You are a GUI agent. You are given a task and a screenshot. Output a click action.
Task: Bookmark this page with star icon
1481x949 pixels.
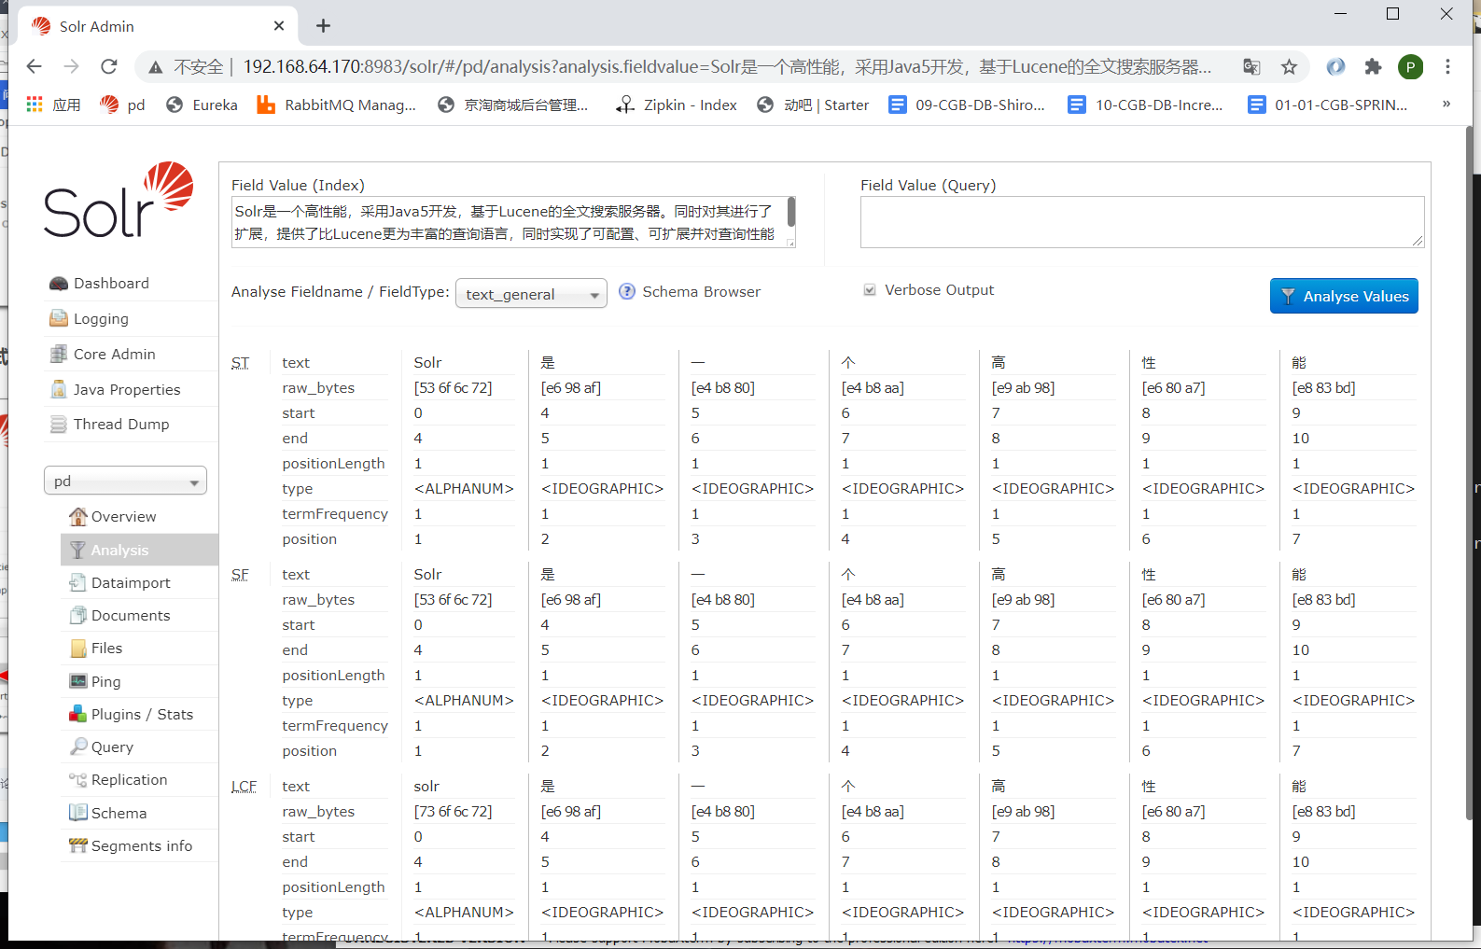[x=1289, y=66]
